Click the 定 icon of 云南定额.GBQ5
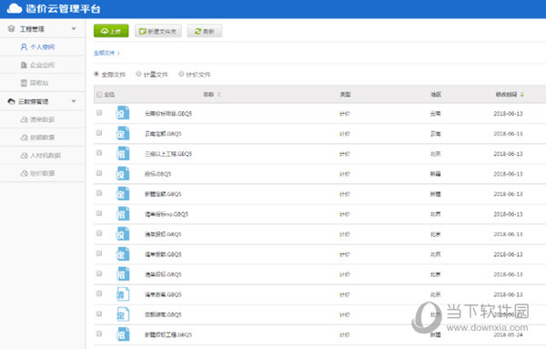This screenshot has width=546, height=349. tap(123, 133)
